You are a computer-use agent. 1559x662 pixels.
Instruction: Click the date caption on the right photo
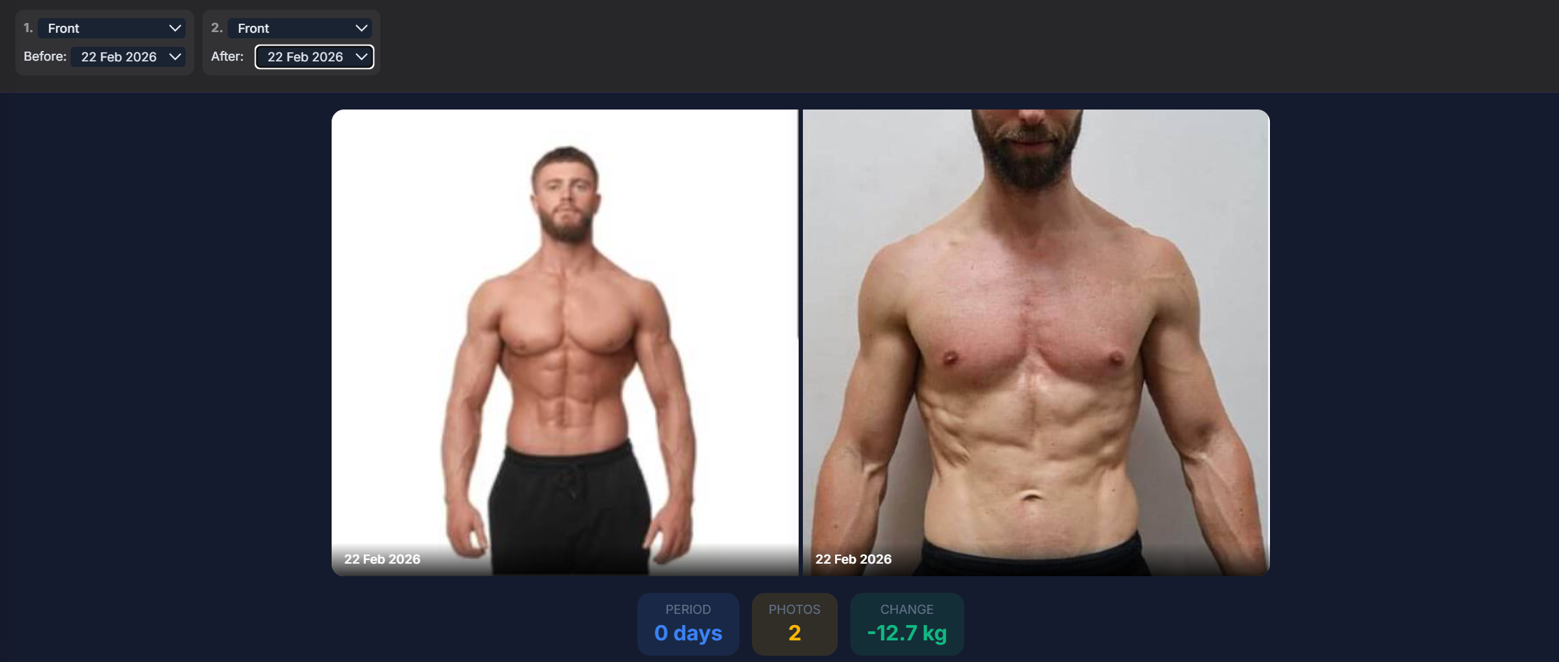(853, 559)
